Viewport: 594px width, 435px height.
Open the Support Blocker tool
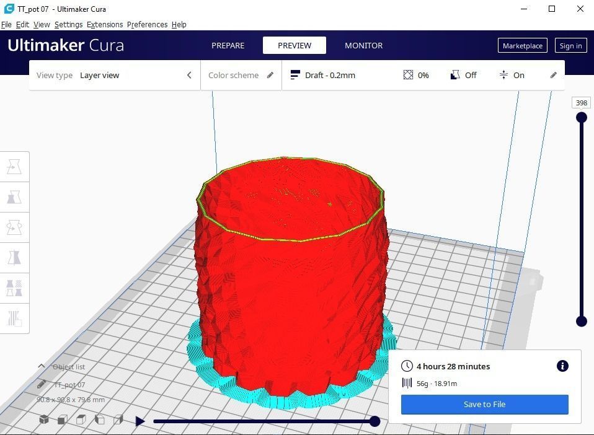[x=14, y=318]
